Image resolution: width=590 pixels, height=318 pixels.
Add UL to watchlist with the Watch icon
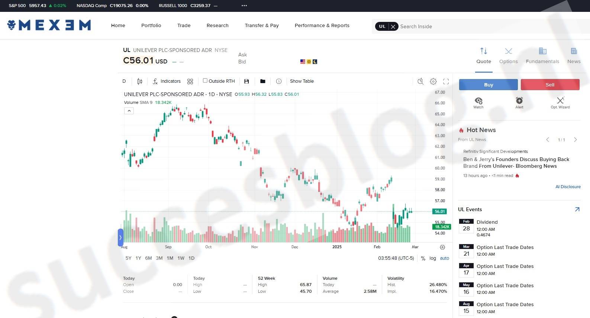[x=478, y=102]
